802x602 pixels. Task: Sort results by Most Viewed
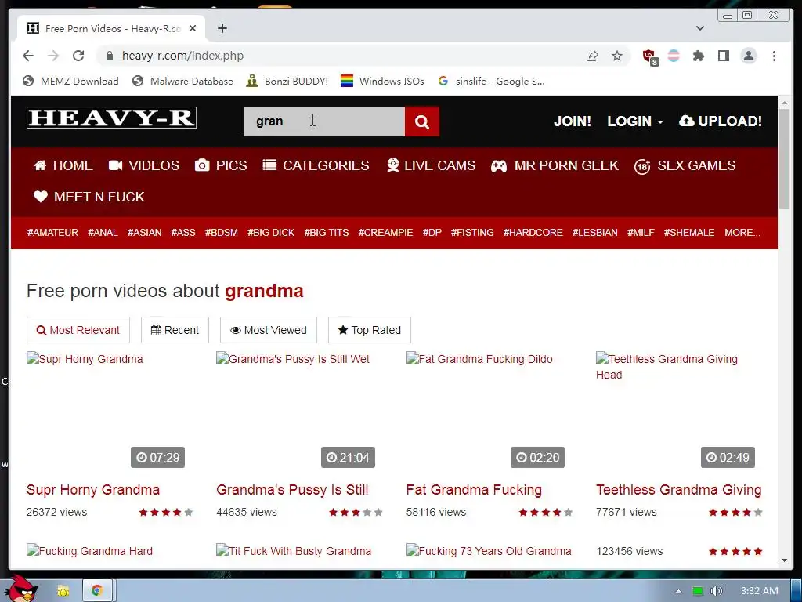269,330
